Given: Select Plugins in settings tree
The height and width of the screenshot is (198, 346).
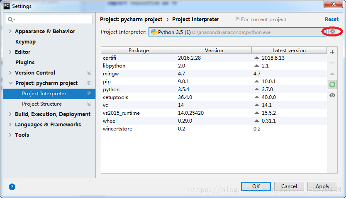Looking at the screenshot, I should click(25, 62).
